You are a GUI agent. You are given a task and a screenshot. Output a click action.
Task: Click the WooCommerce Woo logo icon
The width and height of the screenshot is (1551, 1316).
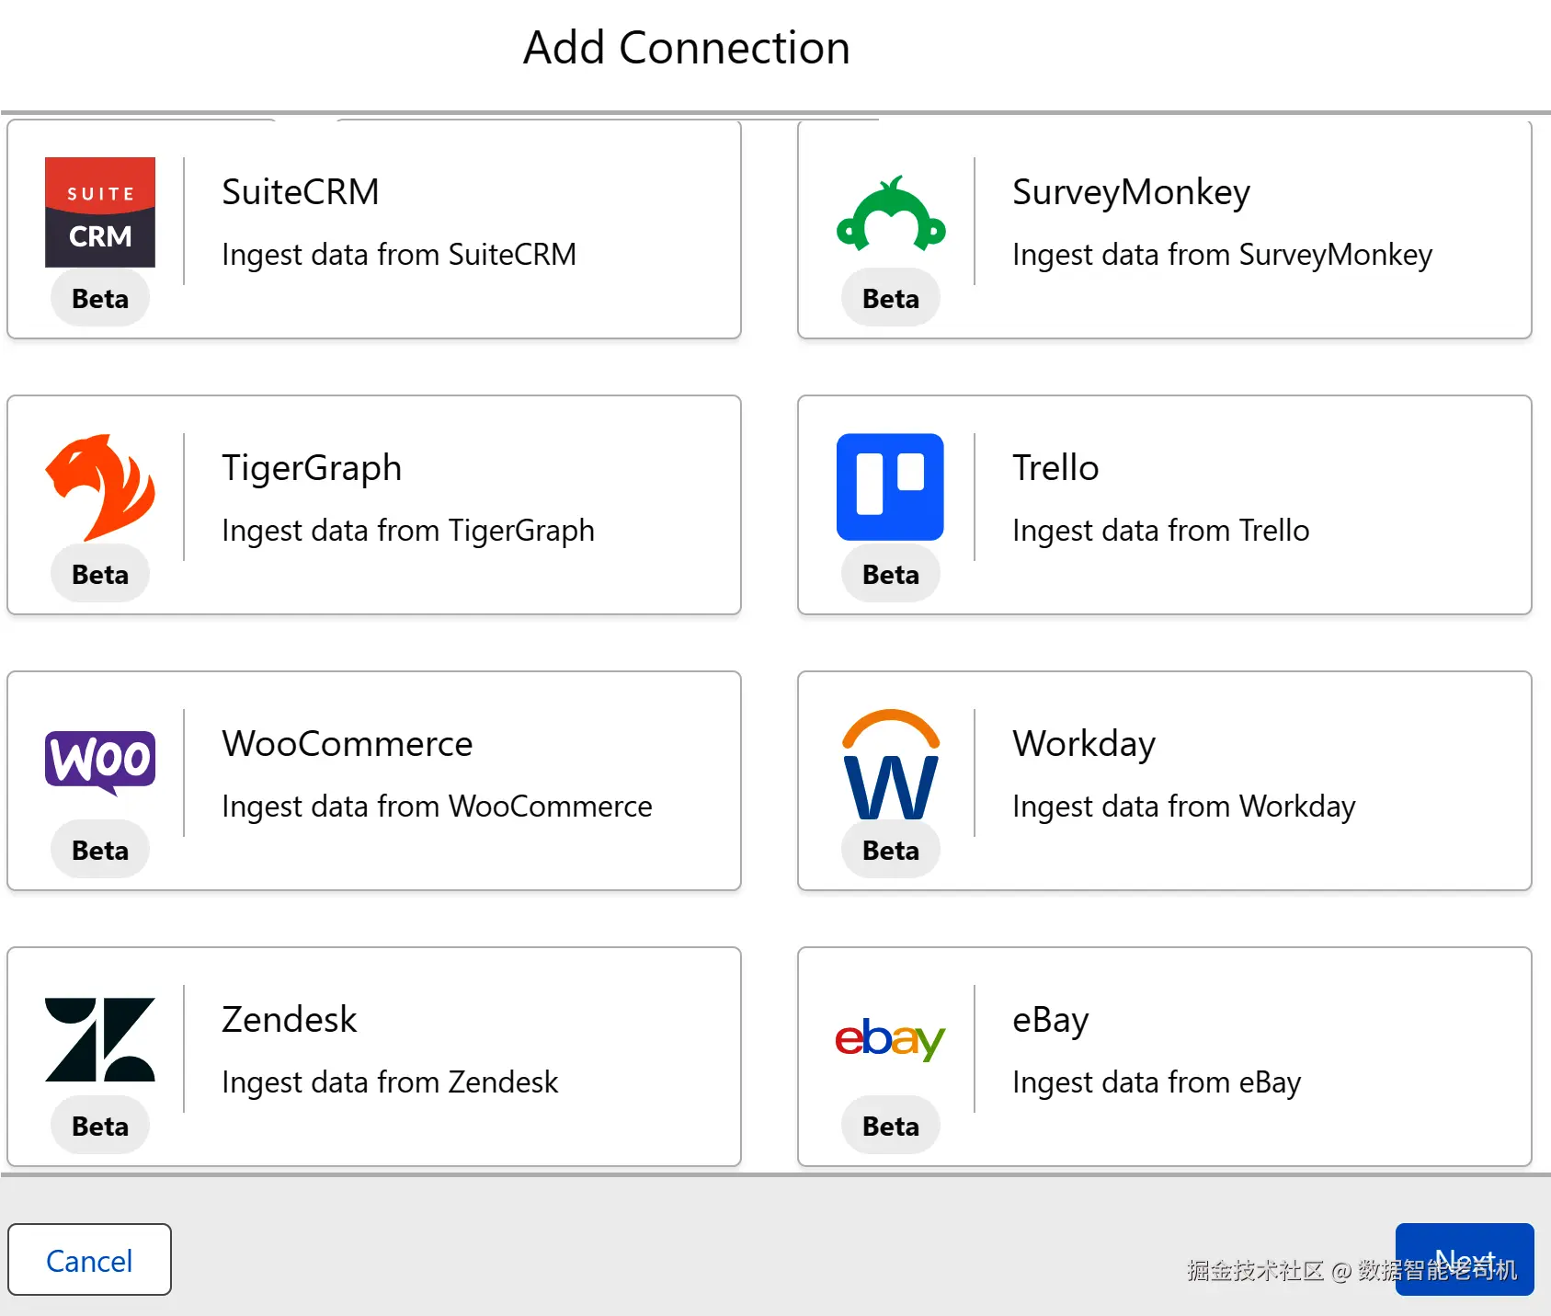pyautogui.click(x=100, y=763)
